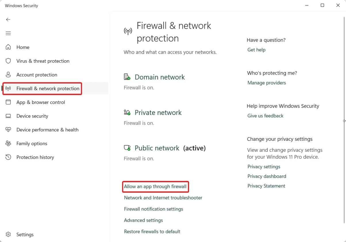Open the hamburger navigation menu
Viewport: 346px width, 242px height.
[x=8, y=33]
